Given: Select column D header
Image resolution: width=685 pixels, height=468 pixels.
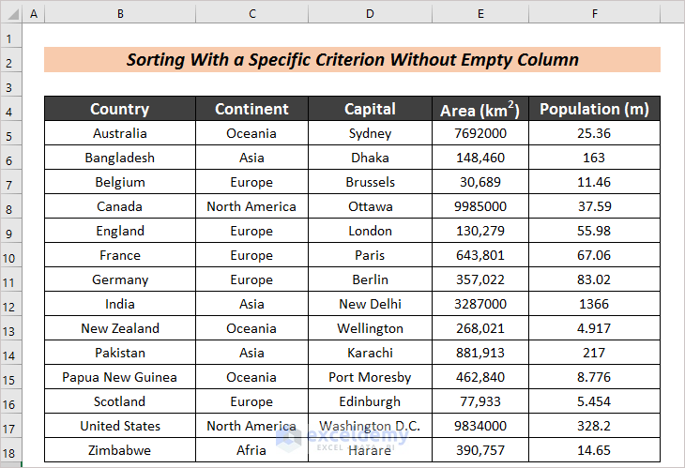Looking at the screenshot, I should 370,15.
